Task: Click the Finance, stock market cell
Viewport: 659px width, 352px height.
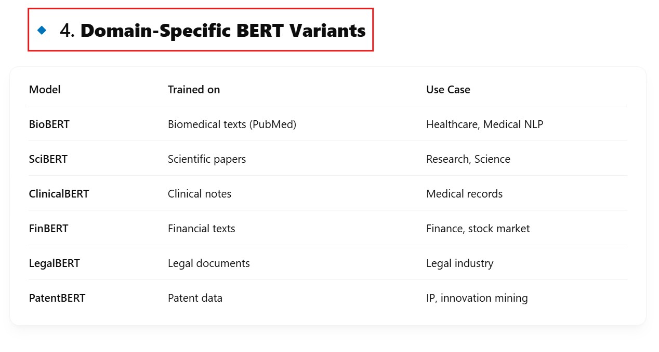Action: 478,229
